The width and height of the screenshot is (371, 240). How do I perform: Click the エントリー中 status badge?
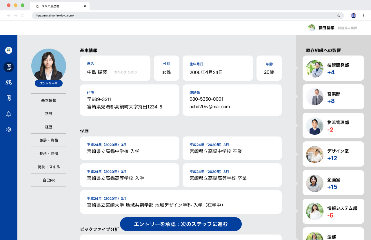point(48,83)
